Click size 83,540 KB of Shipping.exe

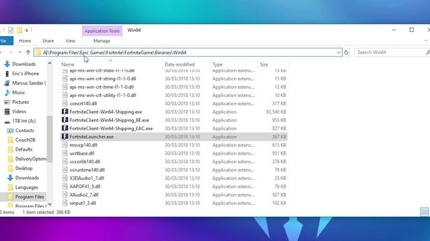tap(276, 112)
